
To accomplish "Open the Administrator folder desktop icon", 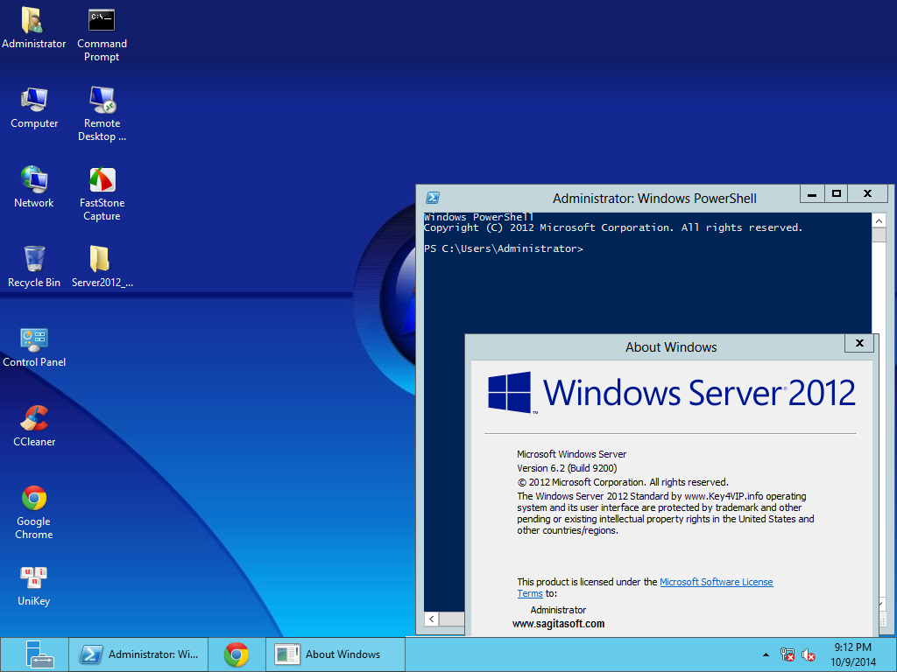I will click(x=33, y=27).
